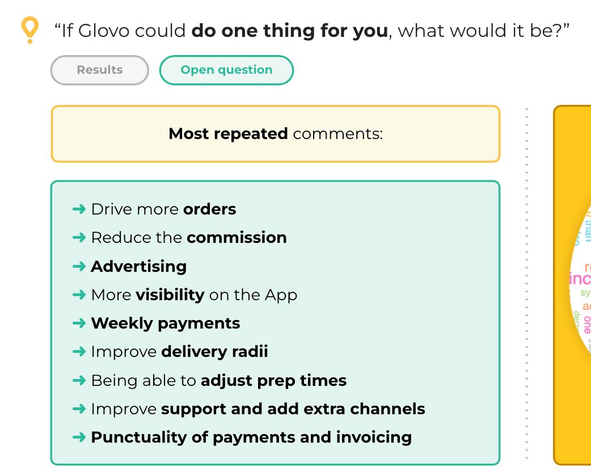Screen dimensions: 591x471
Task: Click the arrow beside More visibility item
Action: point(79,295)
